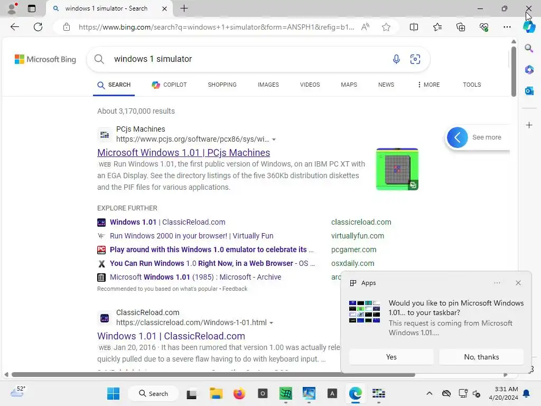Launch Firefox from taskbar

tap(239, 393)
